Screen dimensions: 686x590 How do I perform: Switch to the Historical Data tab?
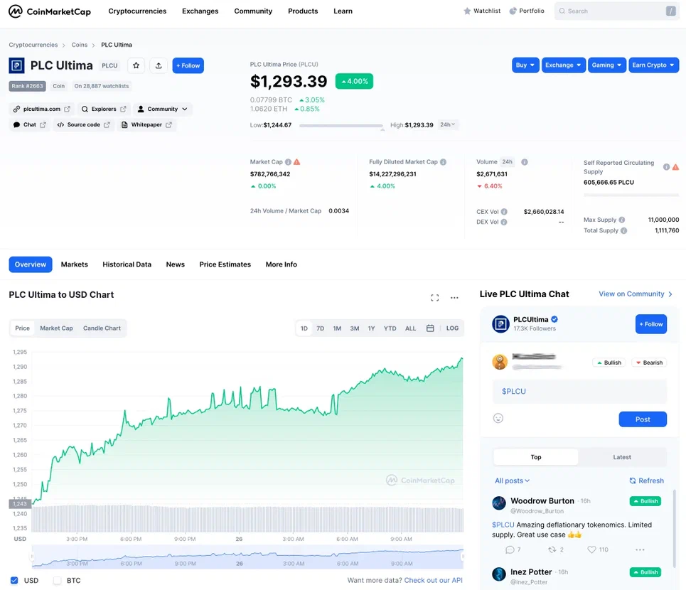(127, 264)
